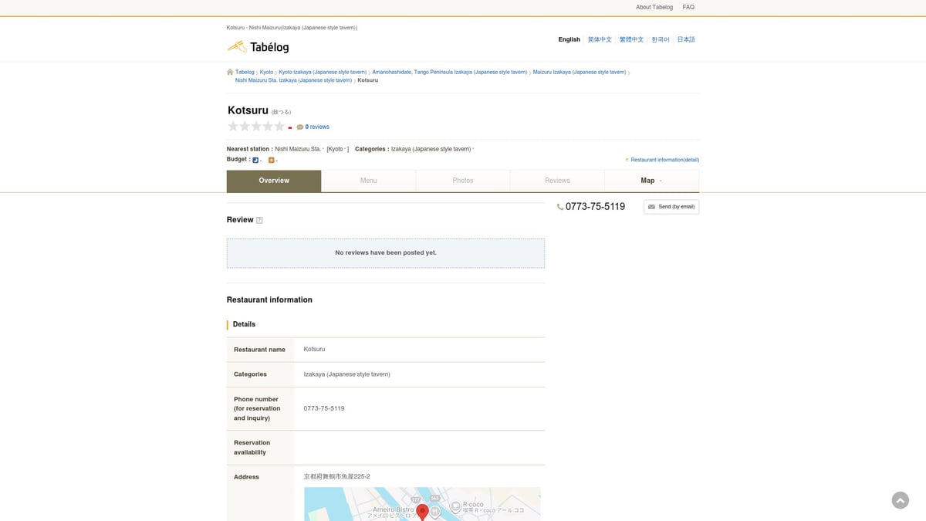Open the Map tab dropdown
The height and width of the screenshot is (521, 926).
click(651, 181)
